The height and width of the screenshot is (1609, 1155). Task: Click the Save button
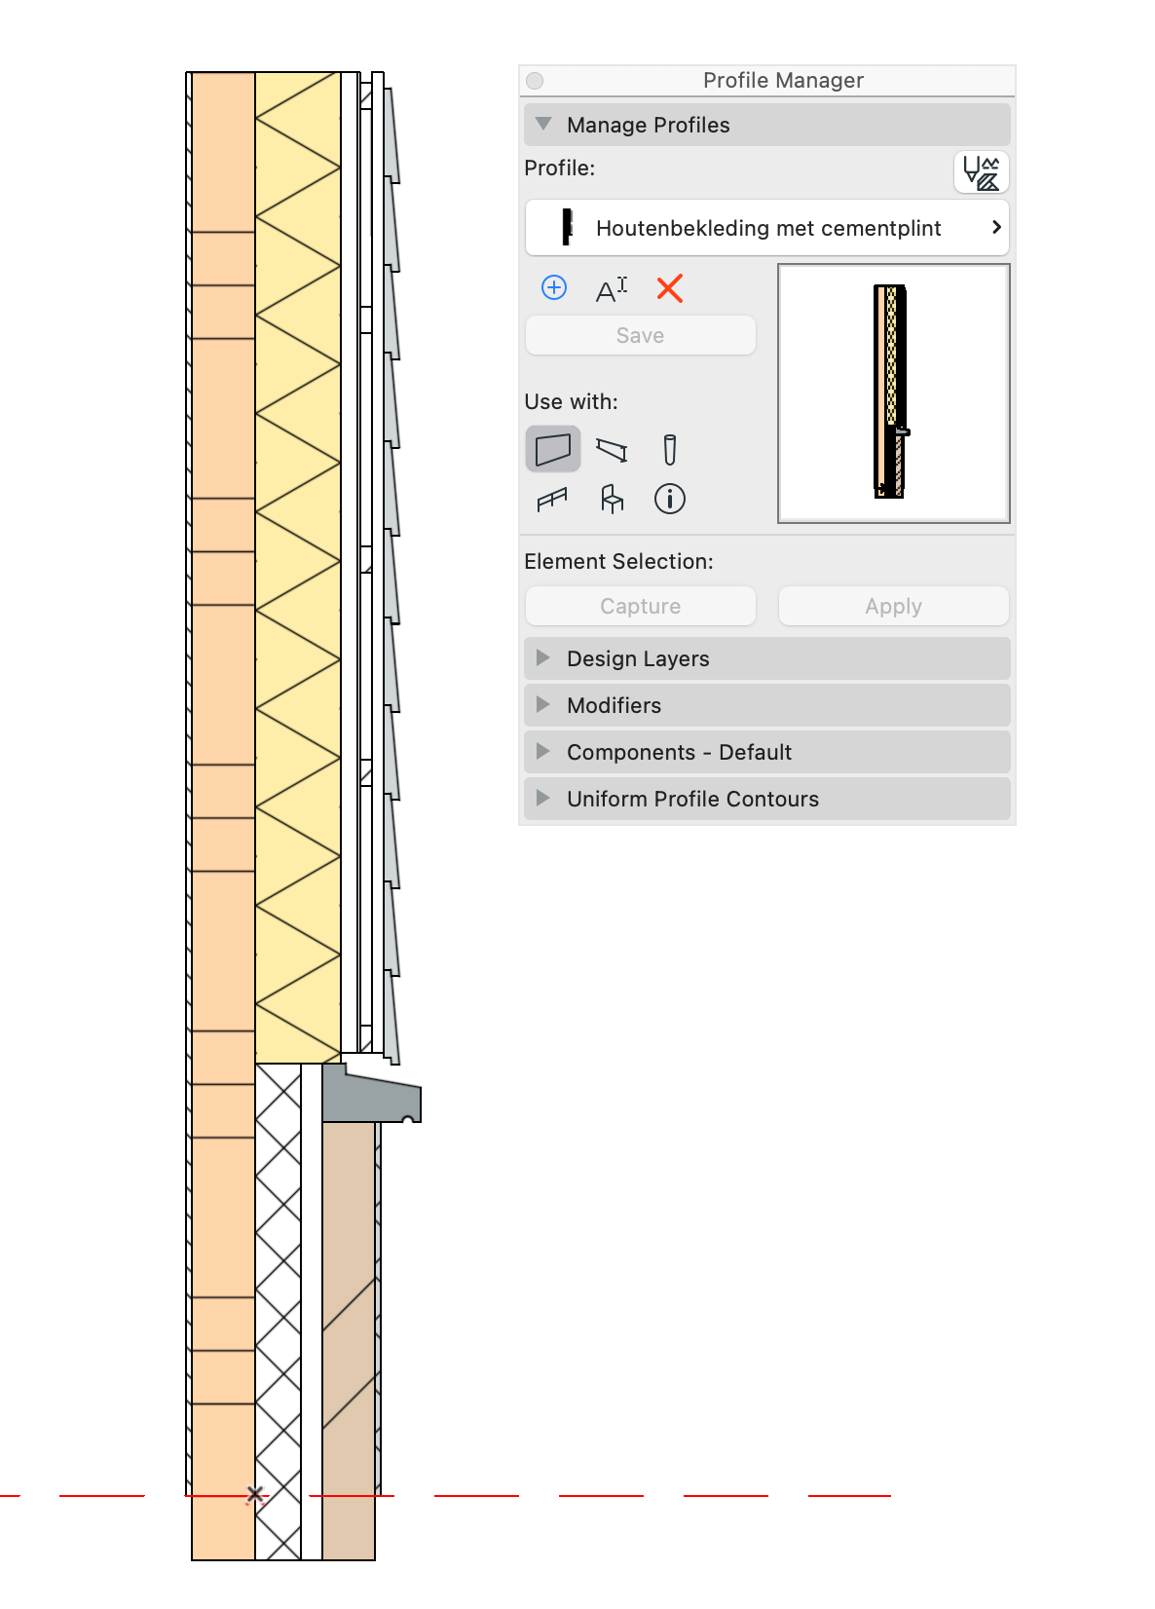[641, 335]
